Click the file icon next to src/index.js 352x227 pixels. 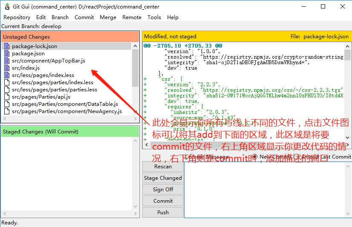coord(7,68)
